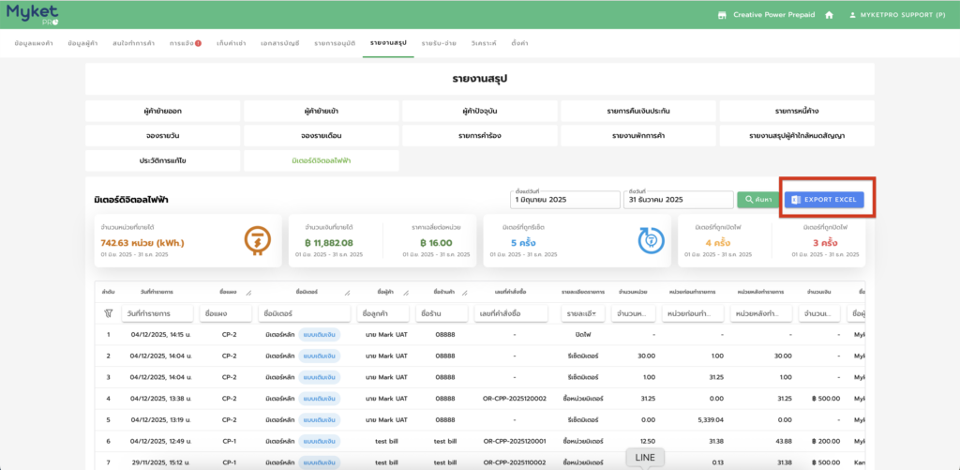The height and width of the screenshot is (470, 960).
Task: Click the red notification badge on การแจ้ง
Action: coord(198,43)
